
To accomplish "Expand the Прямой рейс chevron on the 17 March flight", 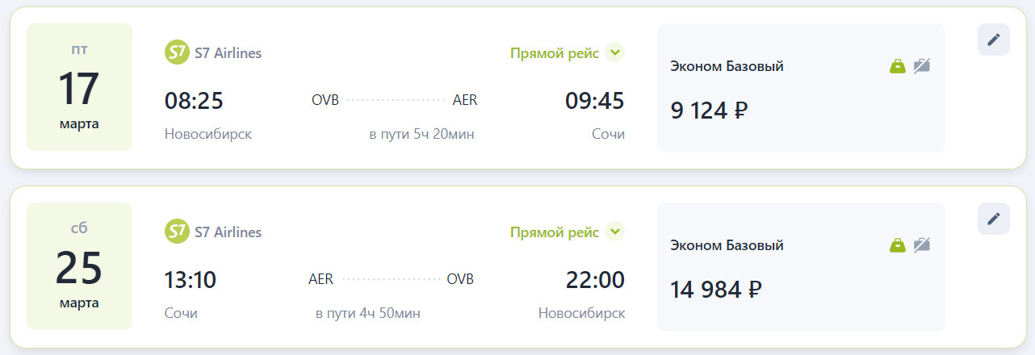I will click(615, 53).
